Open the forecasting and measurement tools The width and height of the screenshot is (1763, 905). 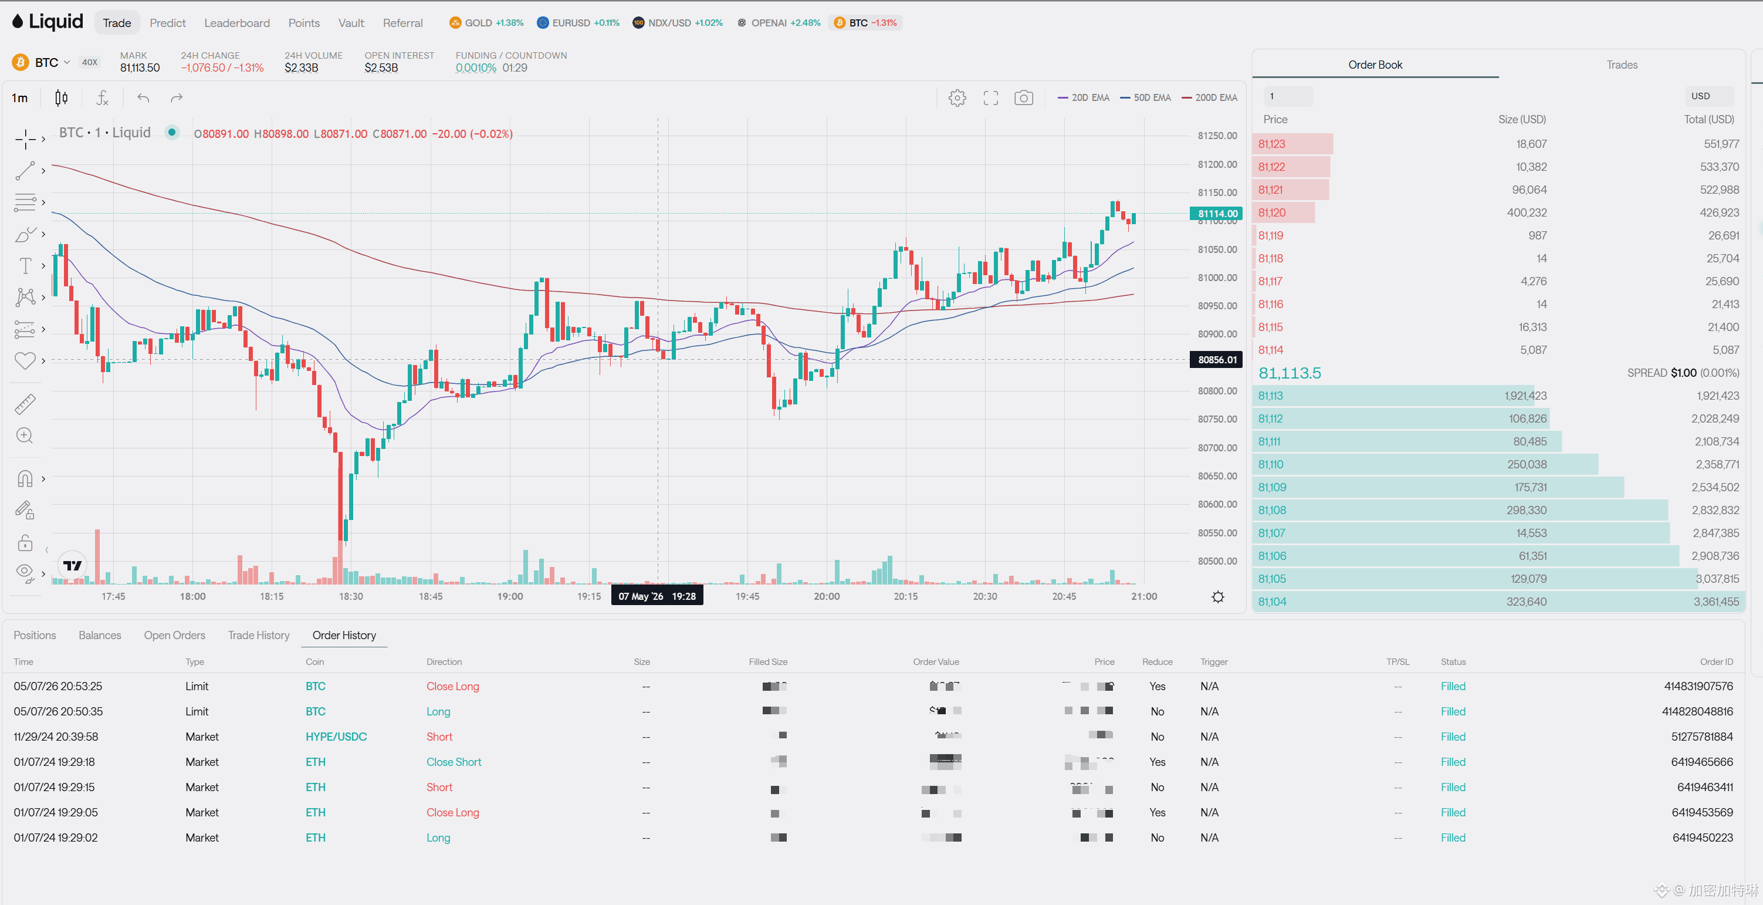[x=25, y=329]
